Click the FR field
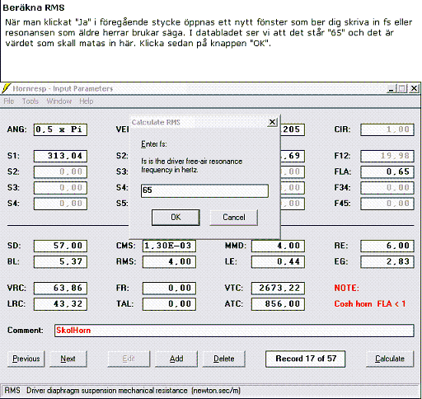This screenshot has height=399, width=422. 169,289
